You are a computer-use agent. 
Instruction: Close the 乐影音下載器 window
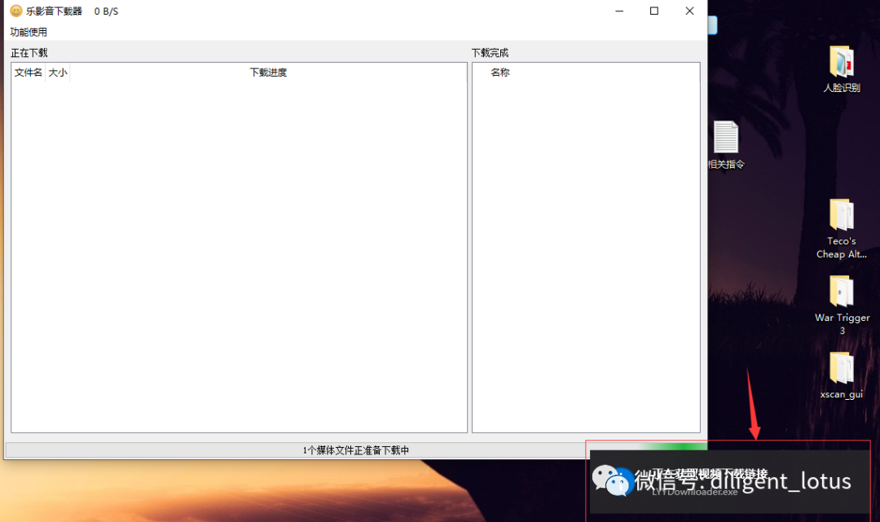tap(689, 11)
